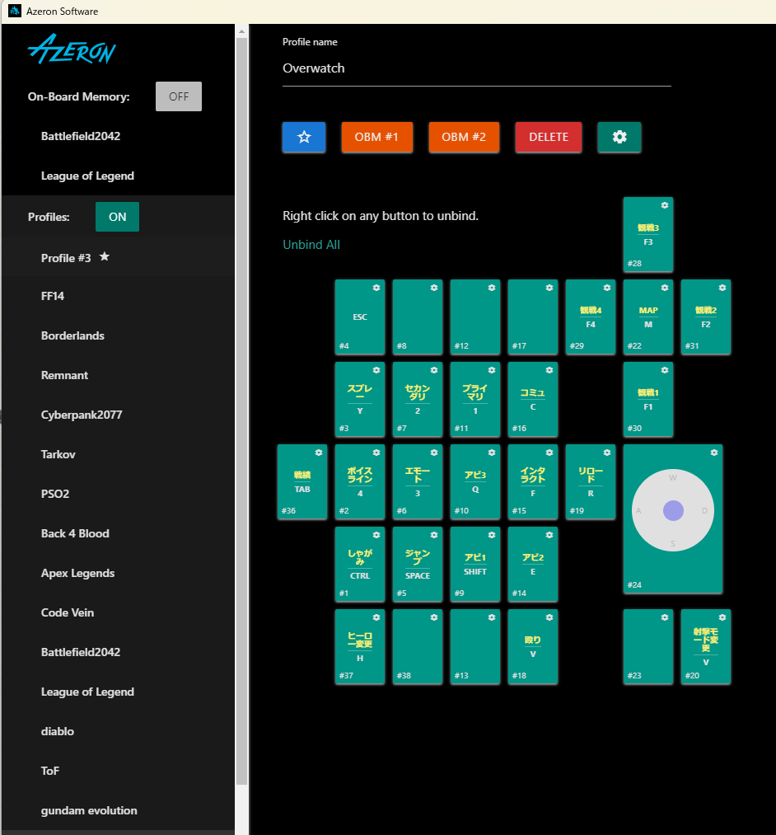Open gear settings on button #7
This screenshot has width=776, height=835.
[x=434, y=370]
